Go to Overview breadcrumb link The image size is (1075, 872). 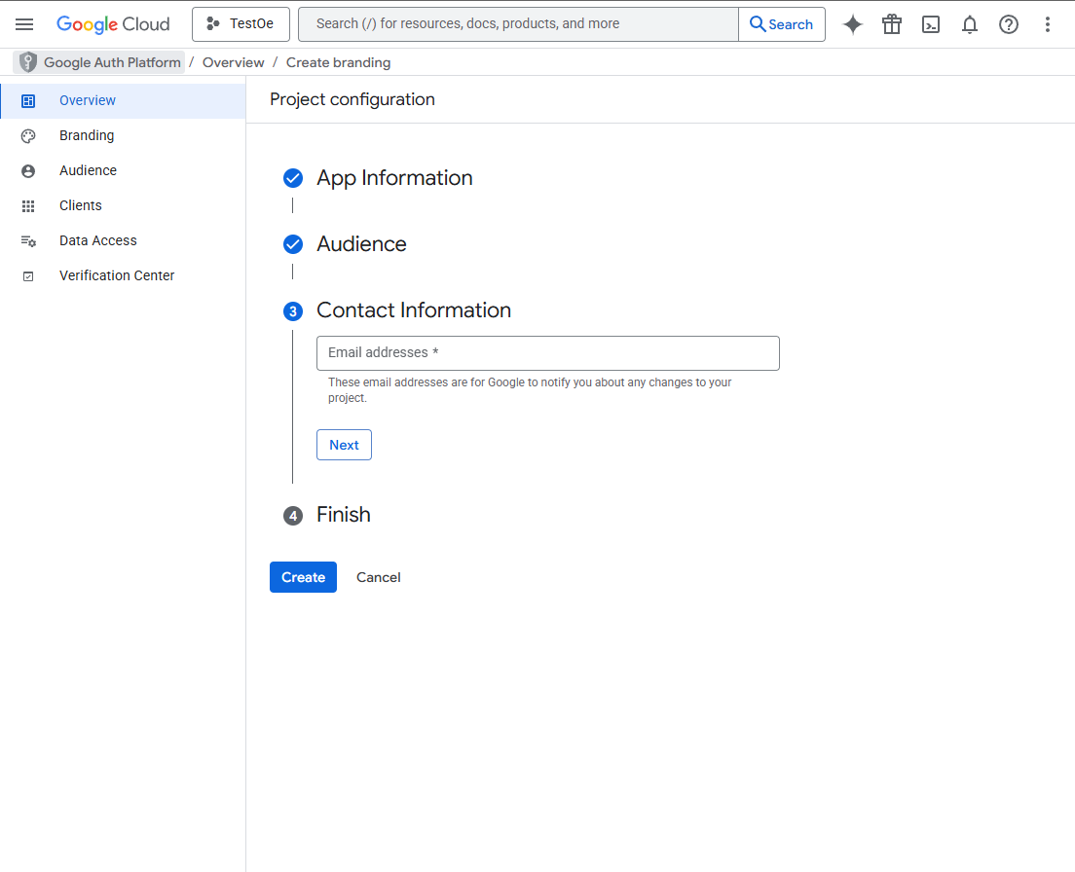point(233,62)
